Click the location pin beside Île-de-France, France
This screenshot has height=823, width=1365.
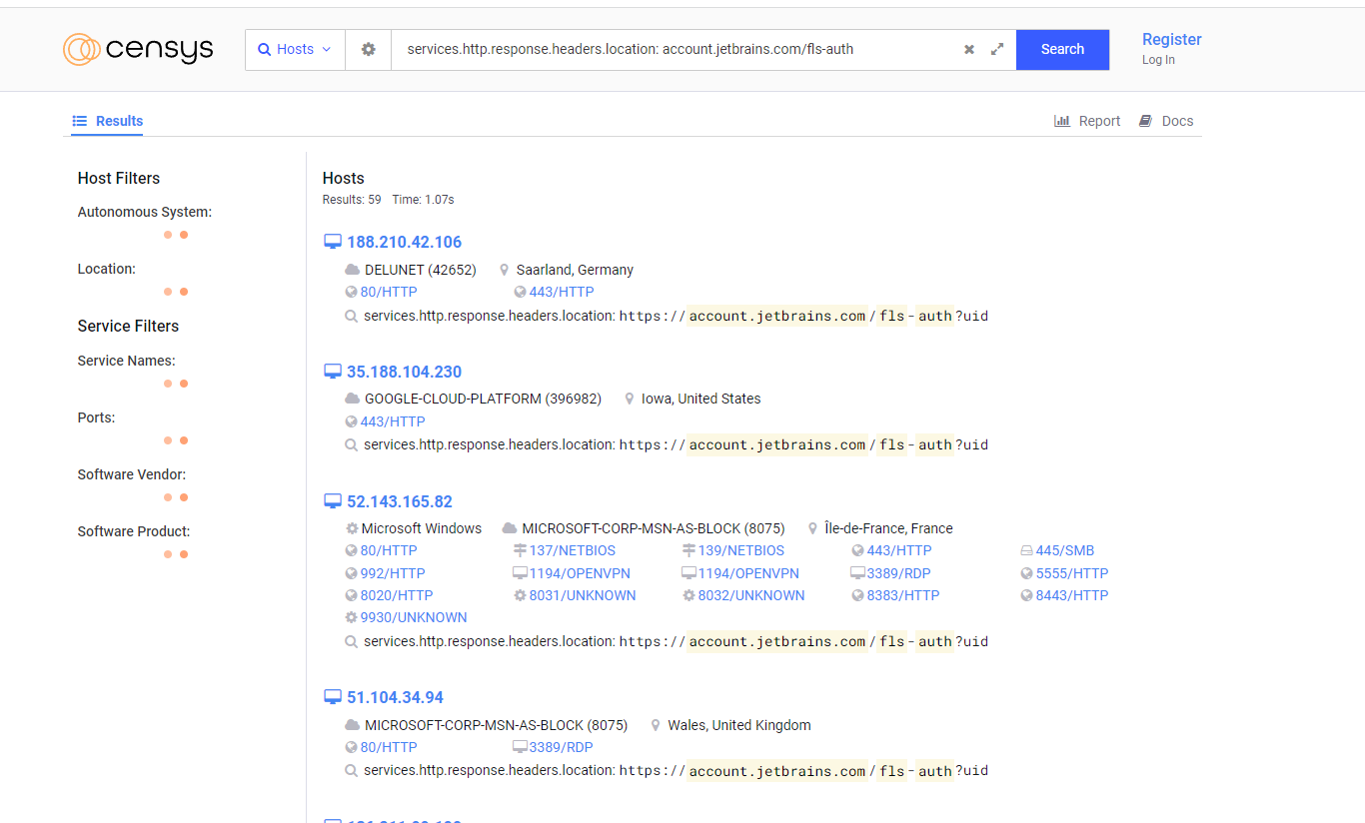pyautogui.click(x=813, y=528)
